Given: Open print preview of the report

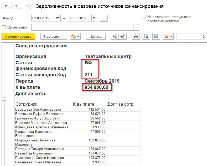Looking at the screenshot, I should coord(146,37).
